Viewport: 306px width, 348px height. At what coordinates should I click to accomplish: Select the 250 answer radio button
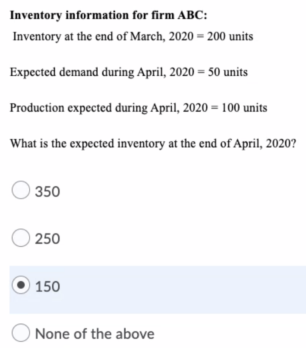tap(22, 238)
